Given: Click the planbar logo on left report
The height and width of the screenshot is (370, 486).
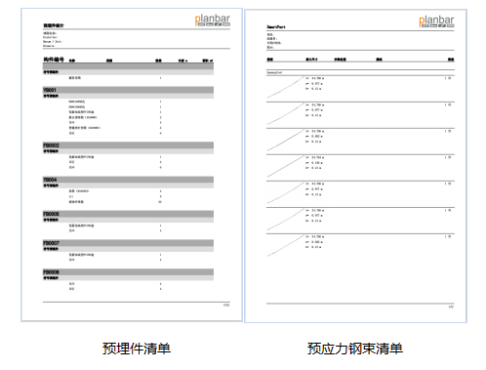Looking at the screenshot, I should point(213,20).
